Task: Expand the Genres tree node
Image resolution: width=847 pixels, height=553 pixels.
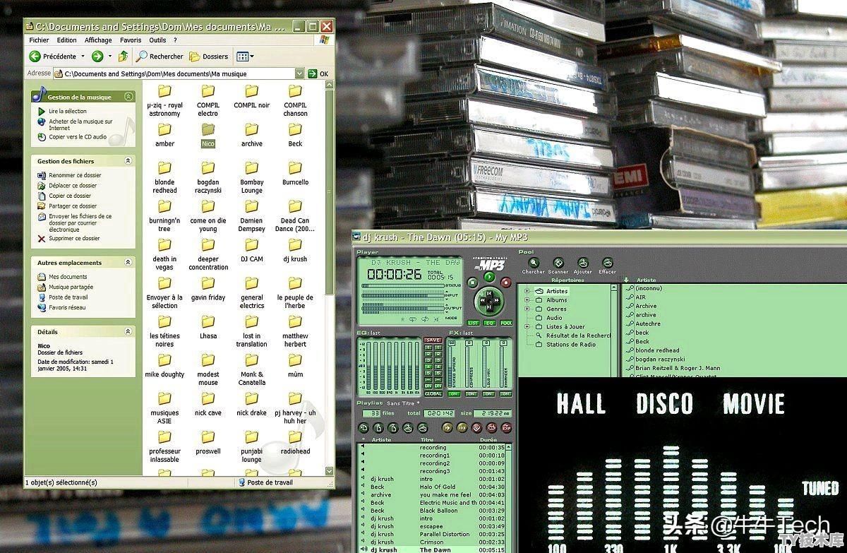Action: click(x=527, y=309)
